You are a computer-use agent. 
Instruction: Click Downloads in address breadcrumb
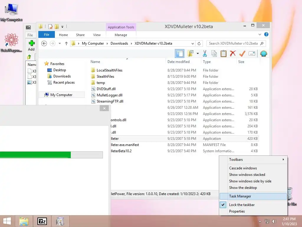[x=119, y=43]
